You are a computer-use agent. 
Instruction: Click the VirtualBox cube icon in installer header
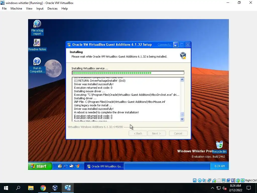[183, 56]
